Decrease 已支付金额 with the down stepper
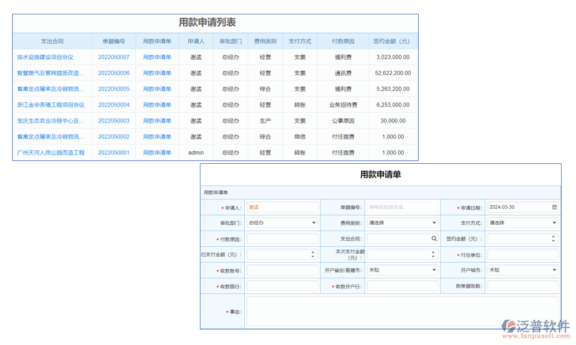This screenshot has width=576, height=345. [312, 258]
